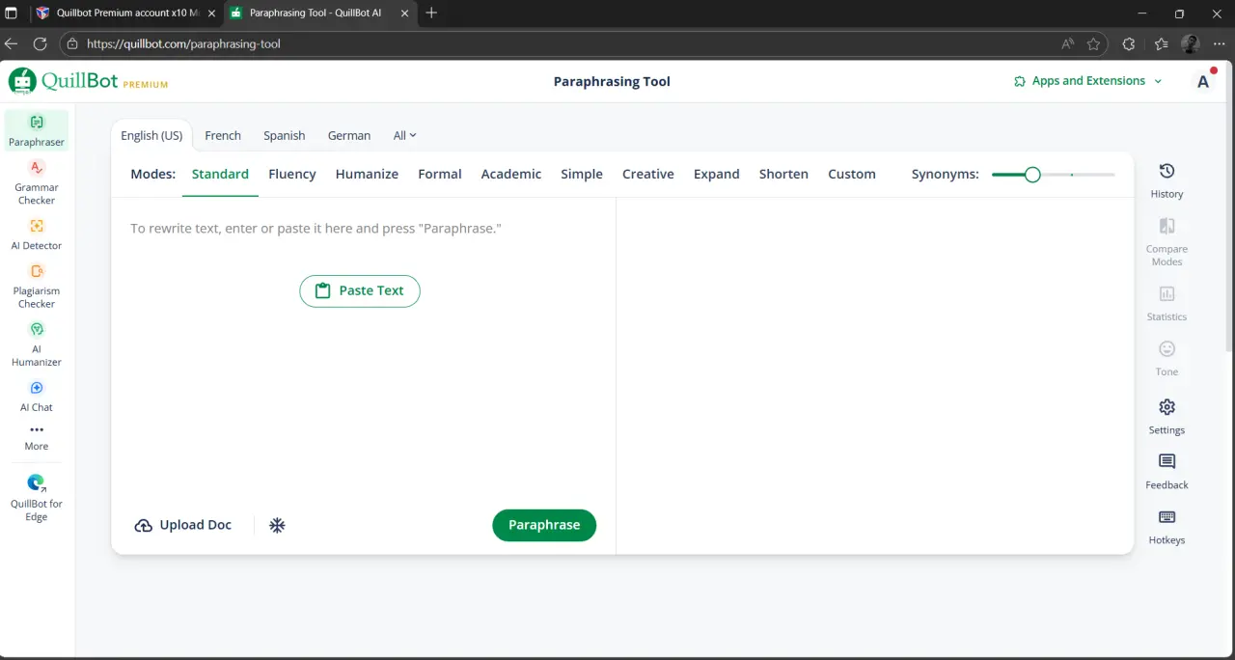Refresh the browser page
Screen dimensions: 1235x660
point(40,43)
